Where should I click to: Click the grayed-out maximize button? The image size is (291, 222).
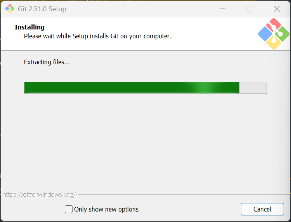point(249,9)
